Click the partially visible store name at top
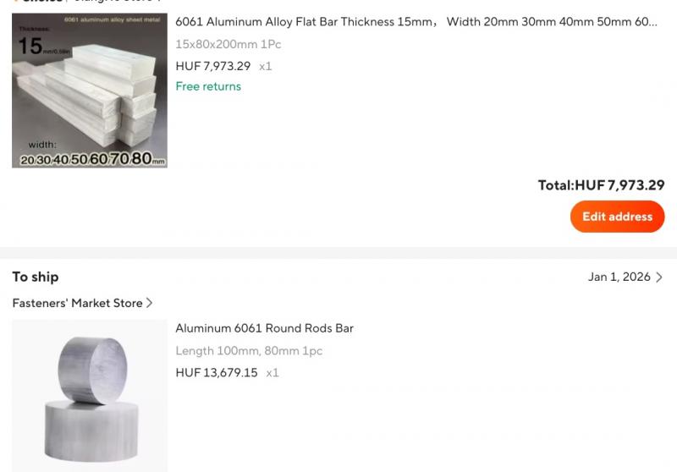677x472 pixels. (x=117, y=2)
